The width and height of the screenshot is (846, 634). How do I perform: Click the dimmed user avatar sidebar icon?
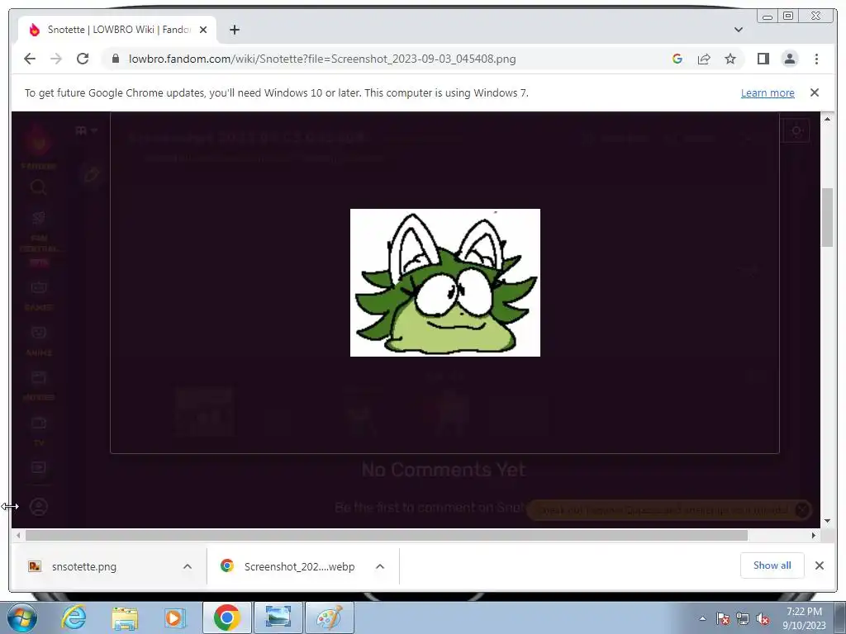tap(38, 507)
